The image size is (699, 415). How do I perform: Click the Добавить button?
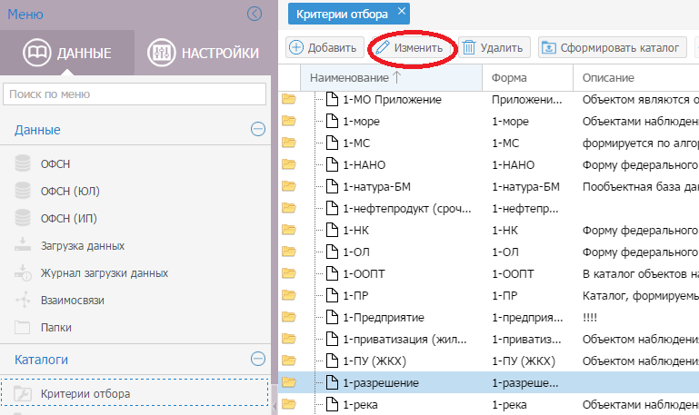point(325,47)
